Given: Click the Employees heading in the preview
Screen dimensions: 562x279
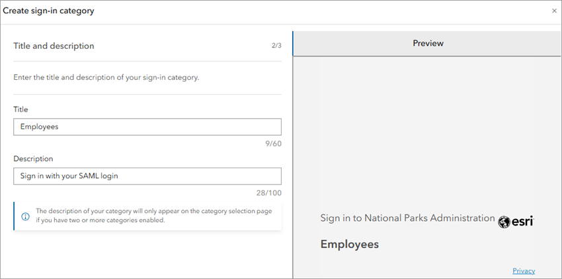Looking at the screenshot, I should click(349, 244).
